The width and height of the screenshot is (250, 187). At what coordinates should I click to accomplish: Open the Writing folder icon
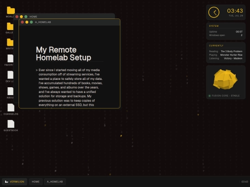(10, 42)
